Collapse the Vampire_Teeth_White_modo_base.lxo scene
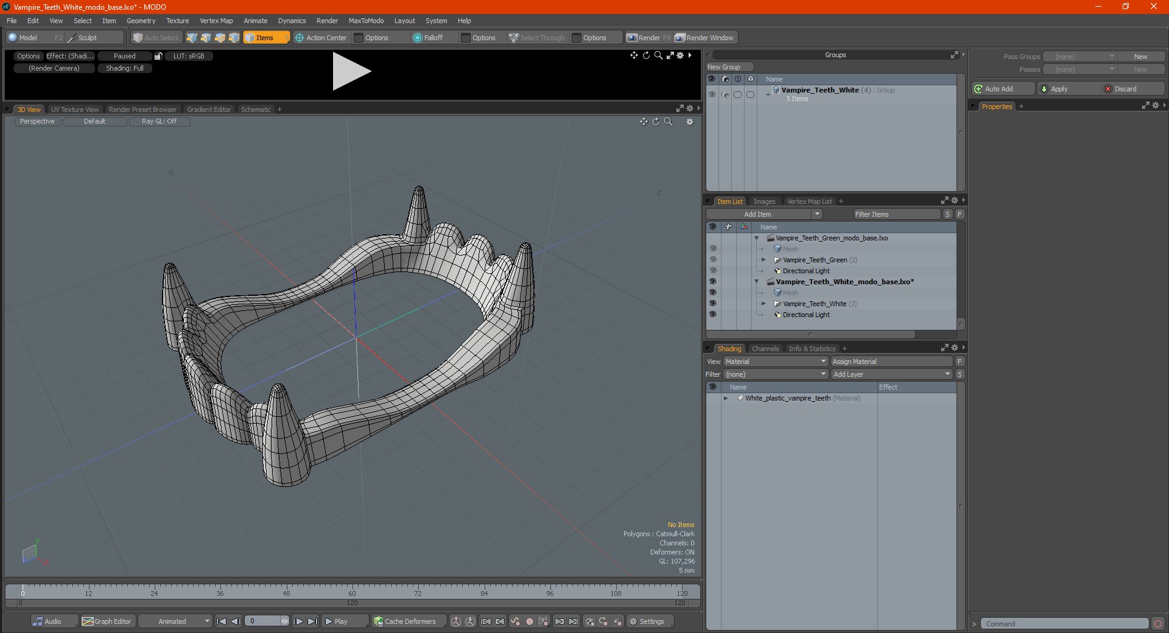Image resolution: width=1169 pixels, height=633 pixels. [757, 282]
